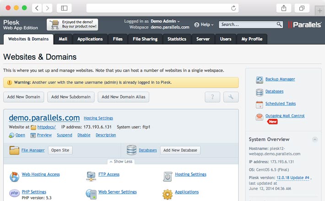Click the Outgoing Mail Control link
This screenshot has width=325, height=201.
click(285, 116)
